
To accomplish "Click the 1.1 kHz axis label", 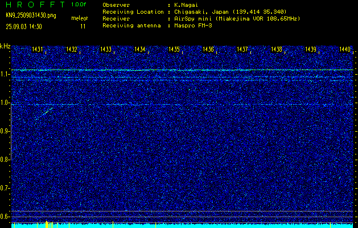I will (5, 74).
